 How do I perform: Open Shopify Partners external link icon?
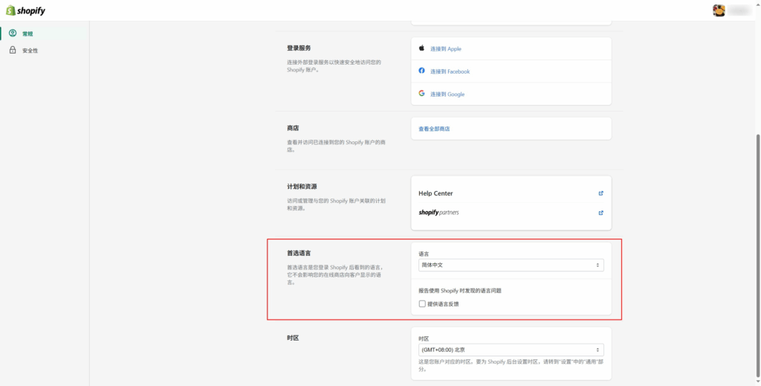pyautogui.click(x=600, y=213)
